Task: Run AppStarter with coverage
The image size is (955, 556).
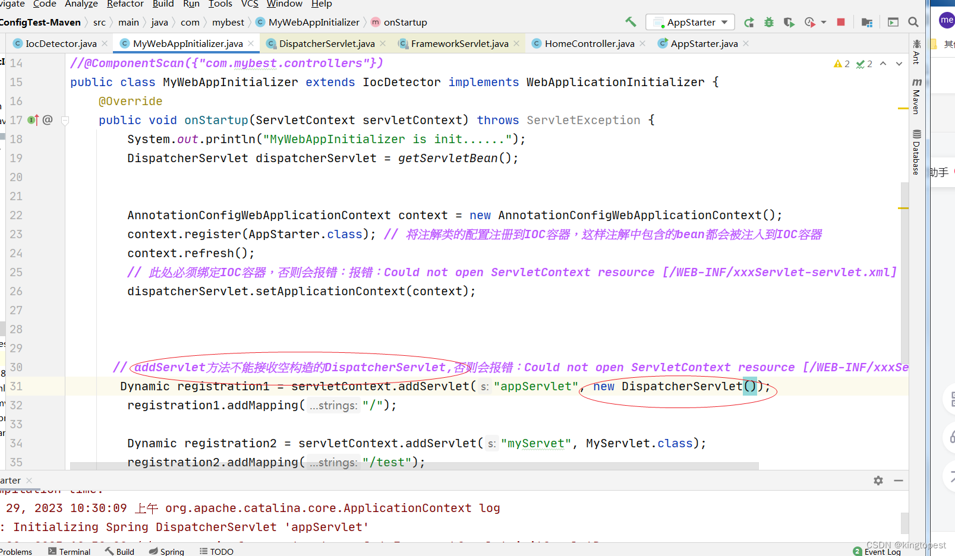Action: coord(790,22)
